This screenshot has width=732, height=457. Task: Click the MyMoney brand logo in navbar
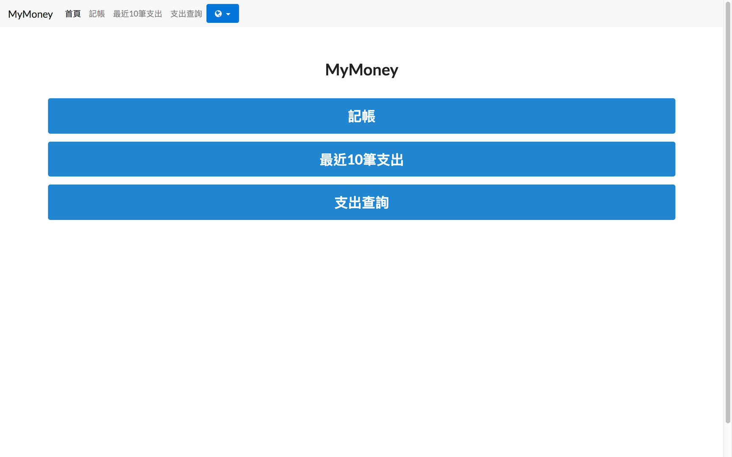point(30,14)
